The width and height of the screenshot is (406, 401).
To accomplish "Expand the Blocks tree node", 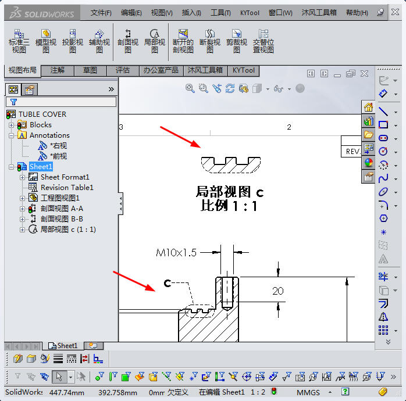I will (12, 125).
